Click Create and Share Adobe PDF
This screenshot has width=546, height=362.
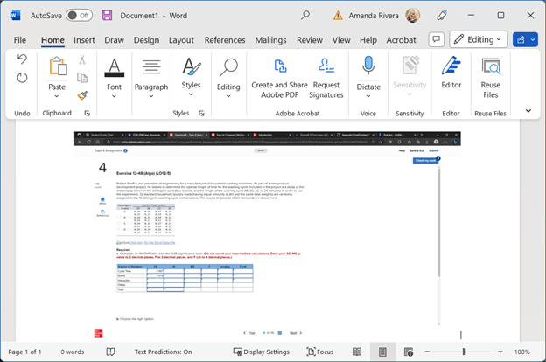click(280, 79)
